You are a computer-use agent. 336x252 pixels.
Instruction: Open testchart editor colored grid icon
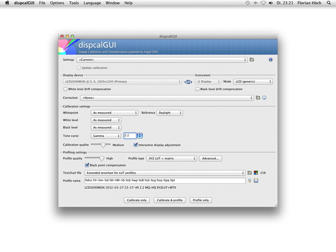click(x=256, y=173)
